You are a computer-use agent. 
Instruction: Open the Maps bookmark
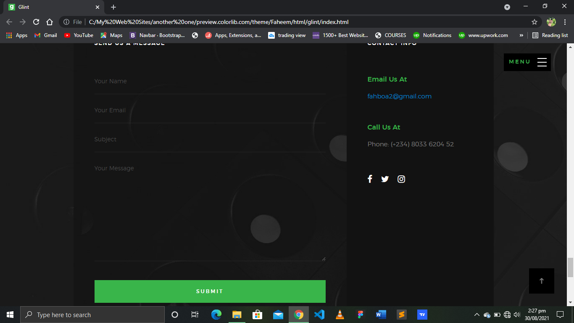111,35
